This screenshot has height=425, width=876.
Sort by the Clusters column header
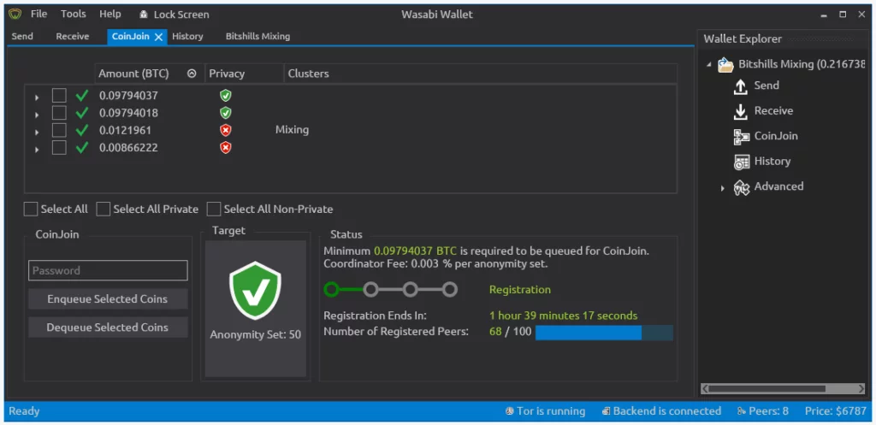coord(481,74)
